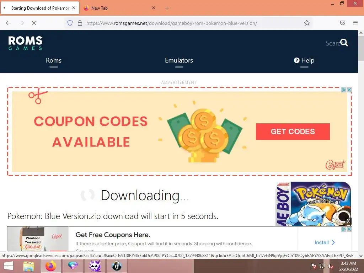
Task: Save page to Pocket icon
Action: point(342,23)
